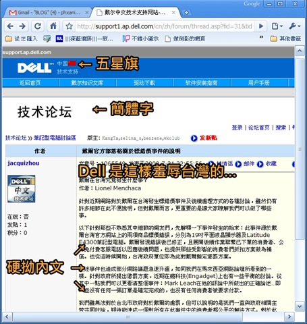Open the 不錯小圖示 bookmark
The image size is (307, 324).
click(x=141, y=38)
